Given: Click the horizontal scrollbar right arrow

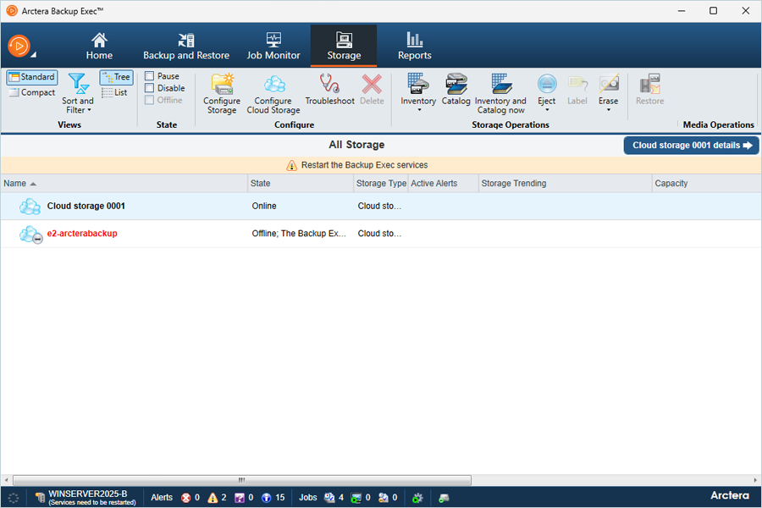Looking at the screenshot, I should [756, 480].
